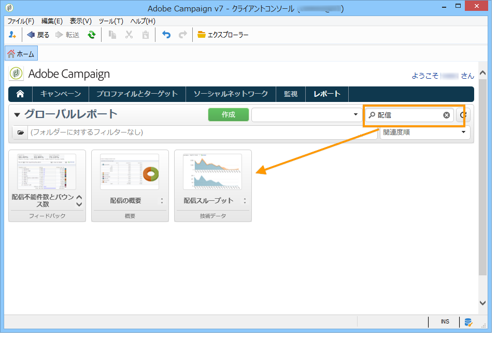
Task: Click the 概要 category label
Action: click(130, 216)
